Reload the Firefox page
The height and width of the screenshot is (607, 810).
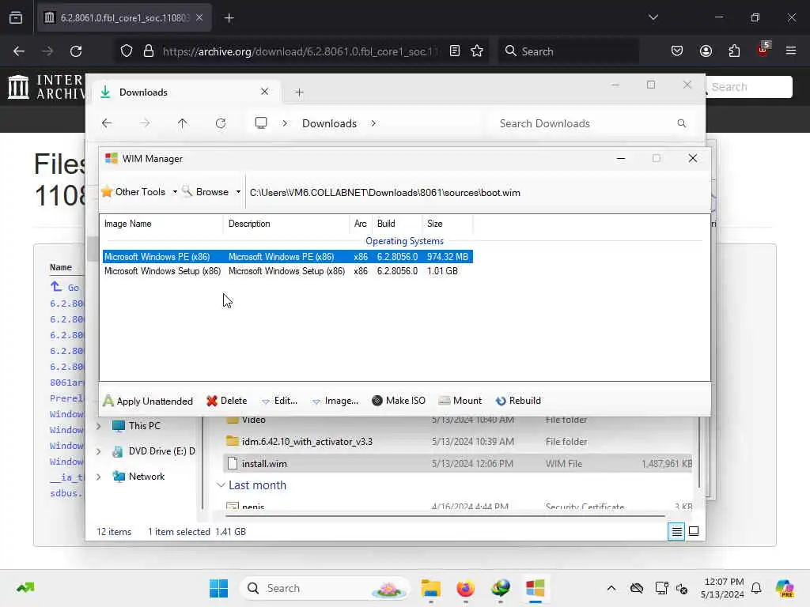pos(76,51)
